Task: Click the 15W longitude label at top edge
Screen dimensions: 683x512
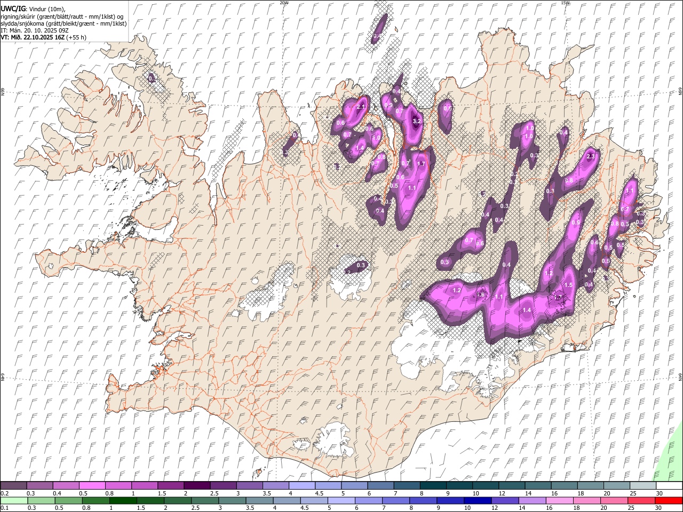Action: click(565, 3)
